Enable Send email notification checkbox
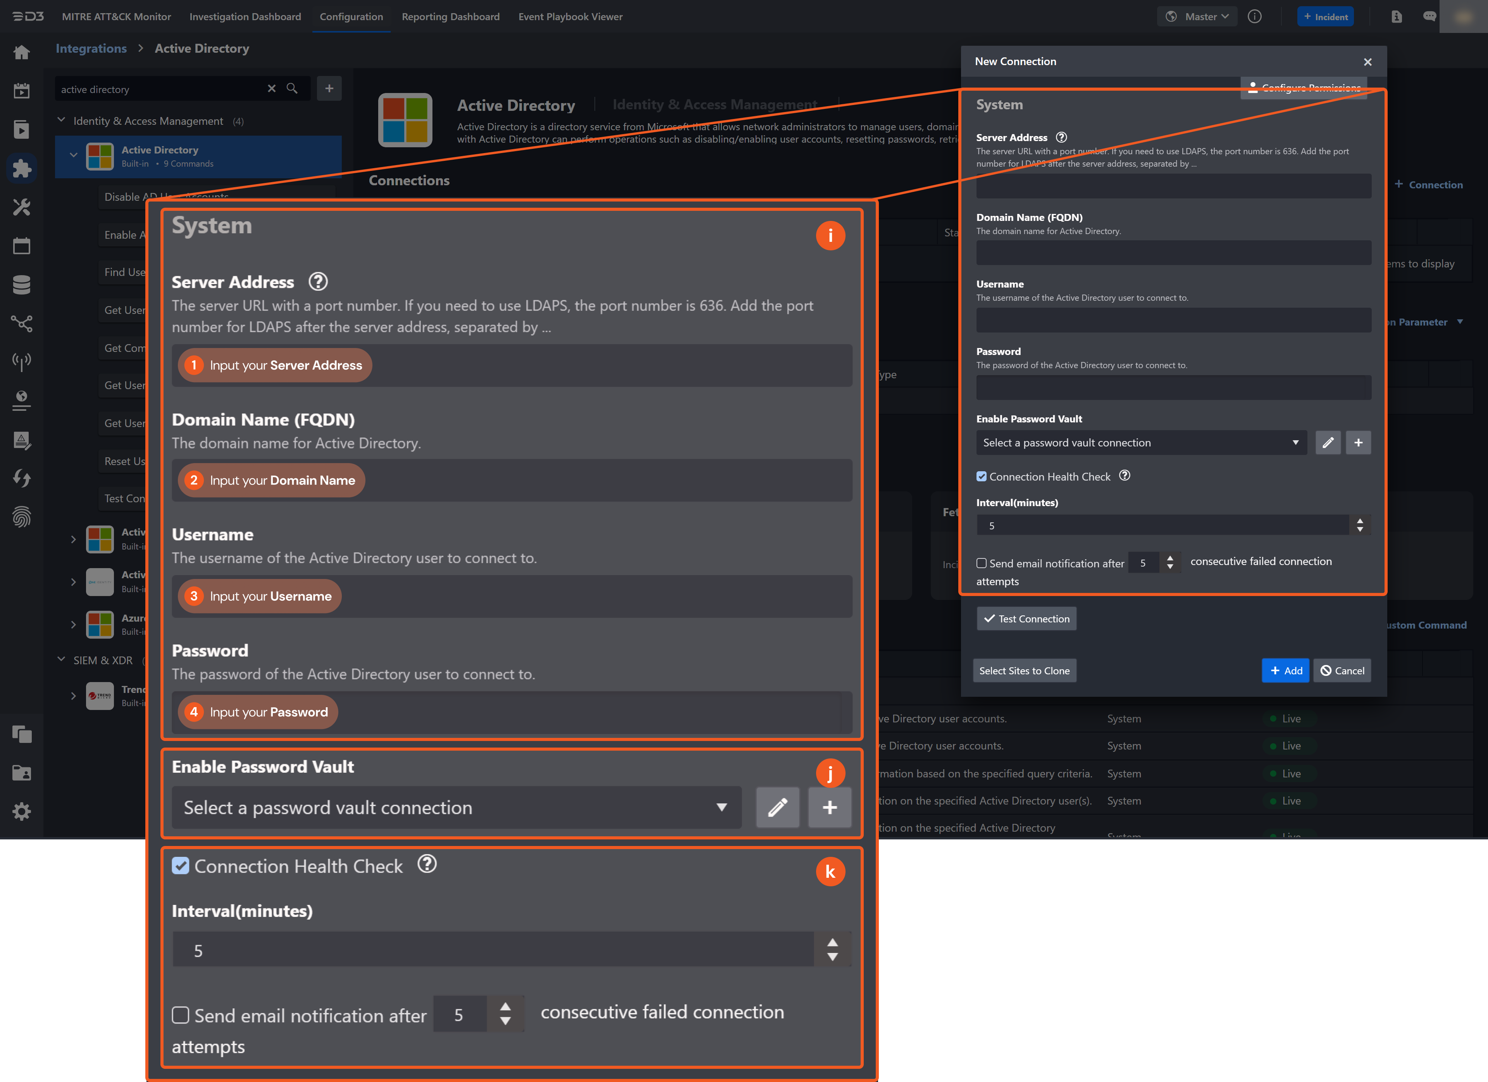The width and height of the screenshot is (1488, 1082). tap(982, 563)
